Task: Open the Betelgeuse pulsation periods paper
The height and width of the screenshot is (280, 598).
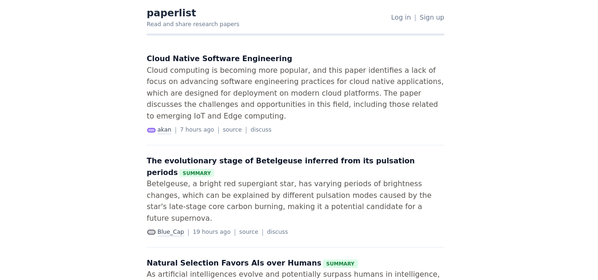Action: click(x=280, y=161)
